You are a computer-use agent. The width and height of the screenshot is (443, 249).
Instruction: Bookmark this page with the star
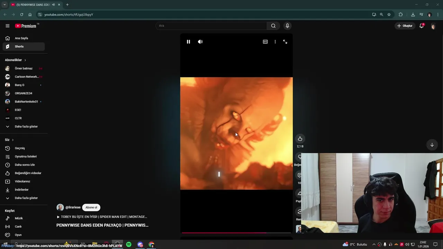[x=389, y=15]
